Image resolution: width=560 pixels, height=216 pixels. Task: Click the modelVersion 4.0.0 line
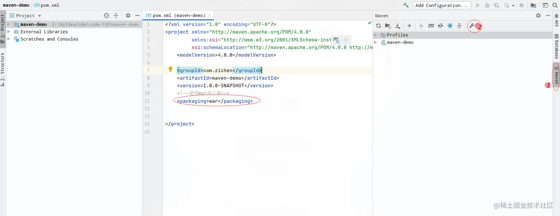226,55
